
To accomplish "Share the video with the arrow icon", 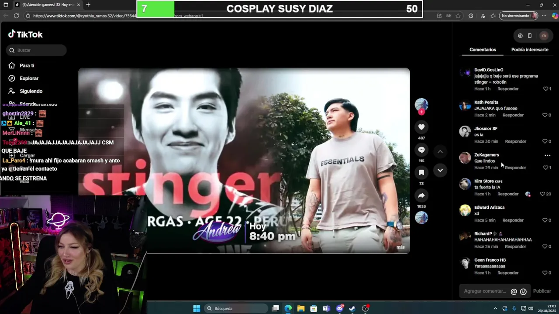I will (421, 195).
